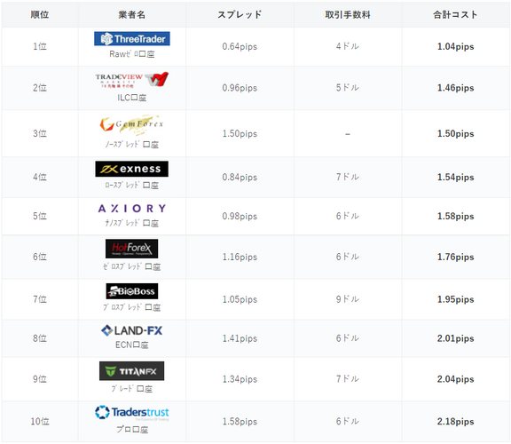Click the 1.58pips spread value for Traderstrust
This screenshot has height=444, width=511.
(x=240, y=422)
